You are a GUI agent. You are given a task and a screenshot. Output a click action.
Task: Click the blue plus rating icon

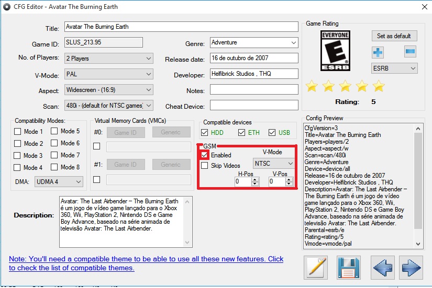click(x=378, y=52)
